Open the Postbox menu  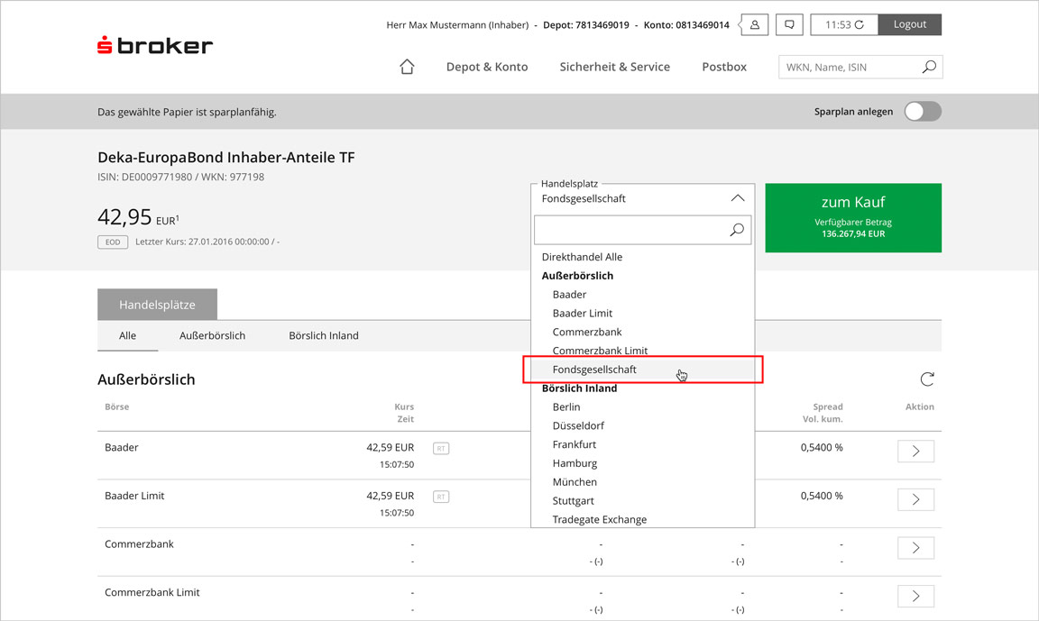coord(724,67)
